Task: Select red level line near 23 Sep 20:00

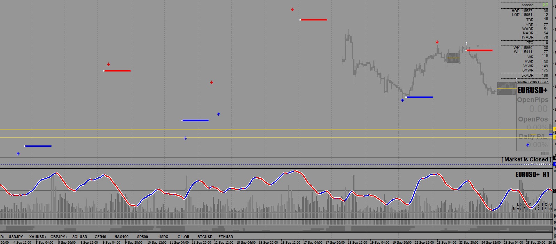Action: tap(479, 50)
